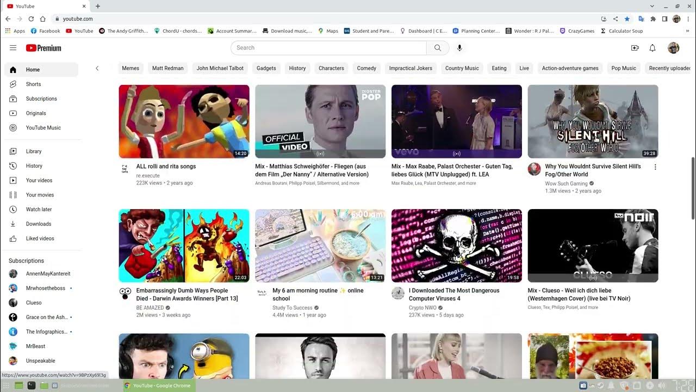Click the YouTube Premium logo
The image size is (696, 392).
(x=43, y=48)
